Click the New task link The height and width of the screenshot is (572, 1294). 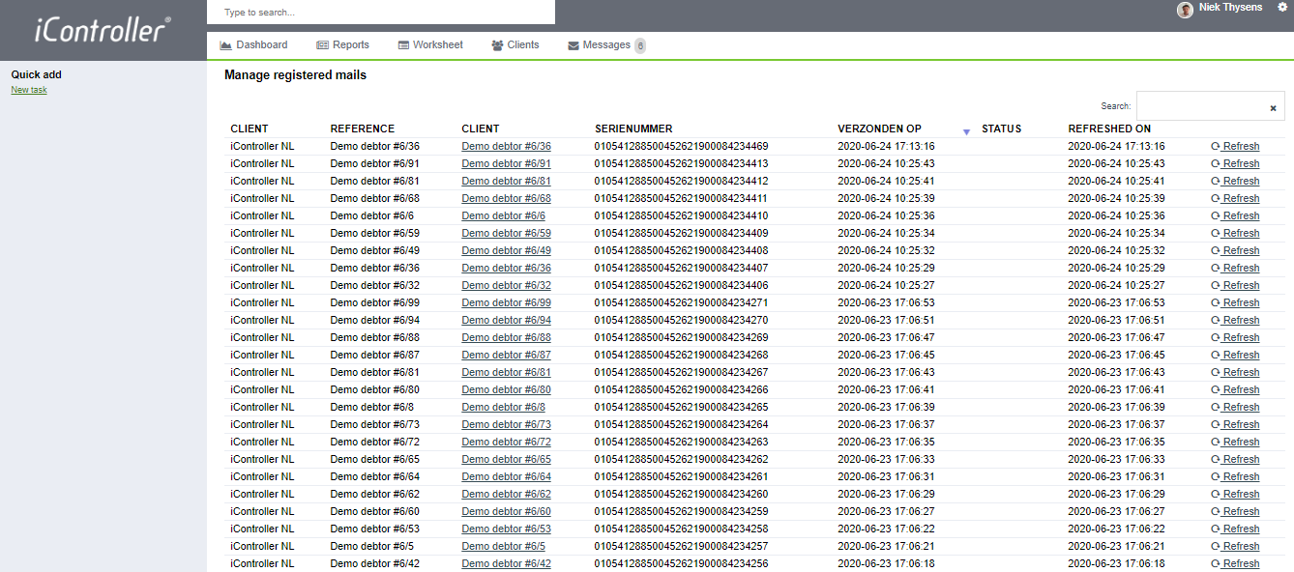pyautogui.click(x=29, y=90)
